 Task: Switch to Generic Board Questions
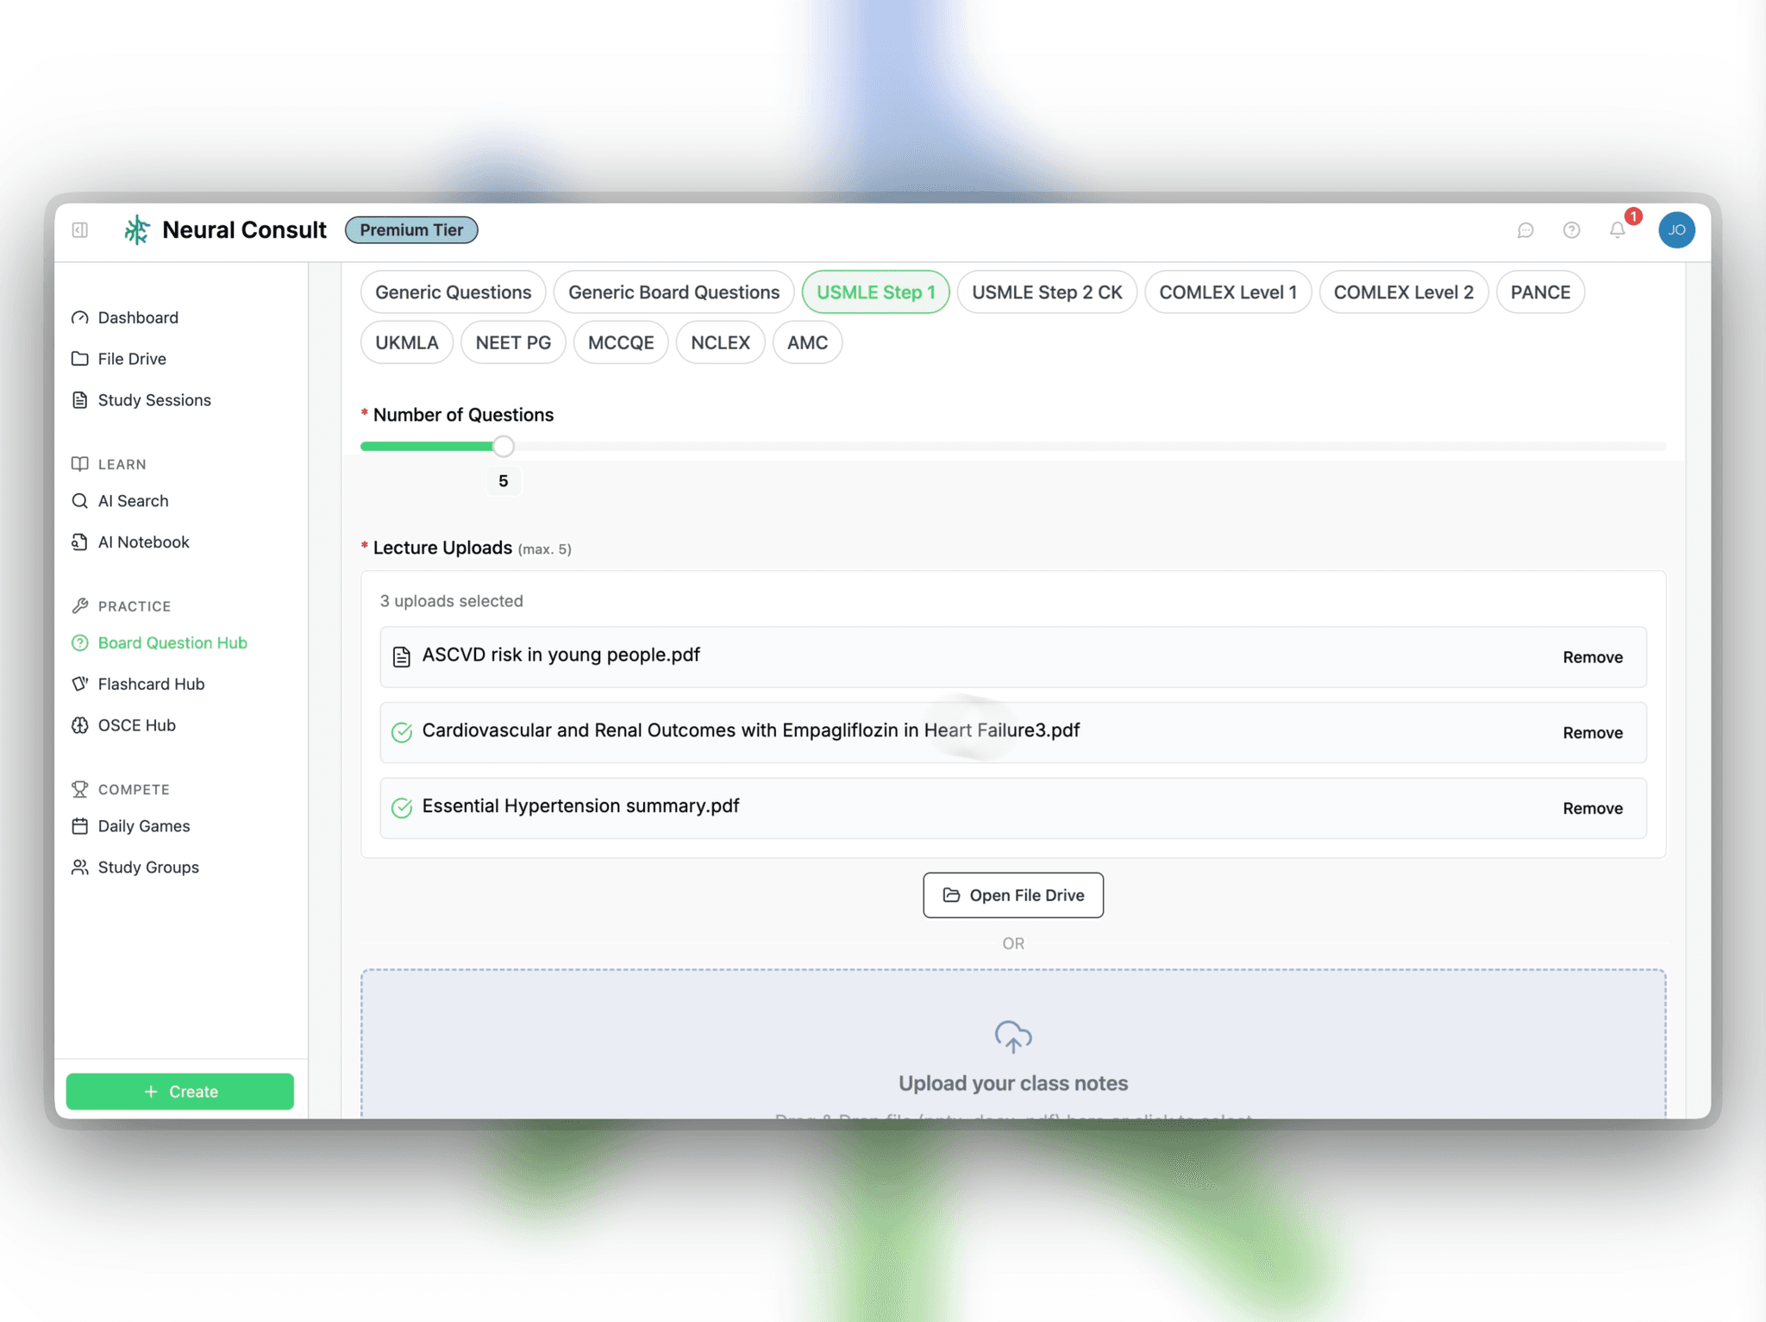[673, 291]
